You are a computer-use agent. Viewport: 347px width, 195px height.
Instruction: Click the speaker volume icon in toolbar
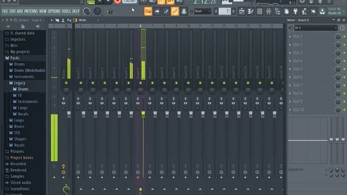click(x=110, y=11)
